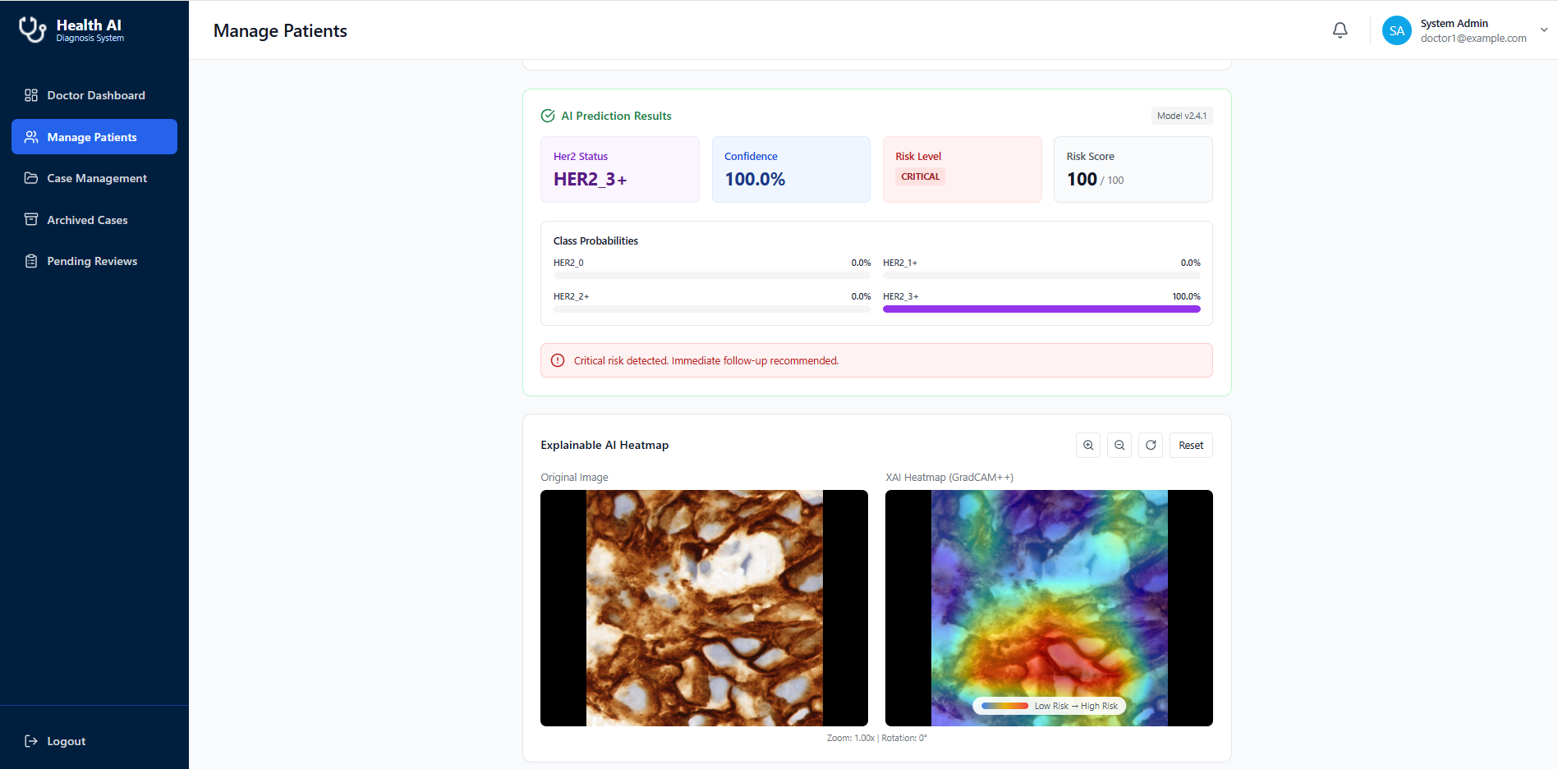The height and width of the screenshot is (769, 1558).
Task: Click the HER2_3+ probability bar
Action: click(x=1041, y=309)
